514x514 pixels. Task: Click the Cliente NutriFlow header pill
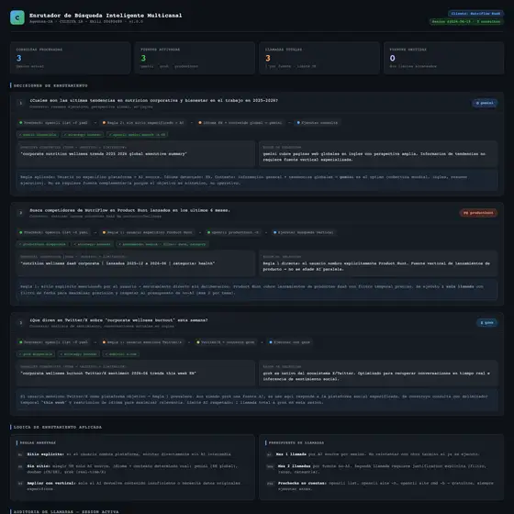(475, 14)
